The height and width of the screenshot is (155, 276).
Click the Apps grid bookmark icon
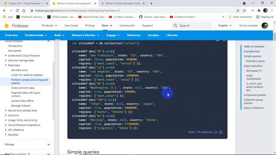pyautogui.click(x=4, y=17)
